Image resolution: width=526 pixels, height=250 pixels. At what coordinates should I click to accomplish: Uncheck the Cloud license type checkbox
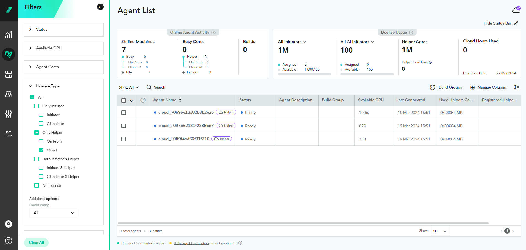pos(41,150)
